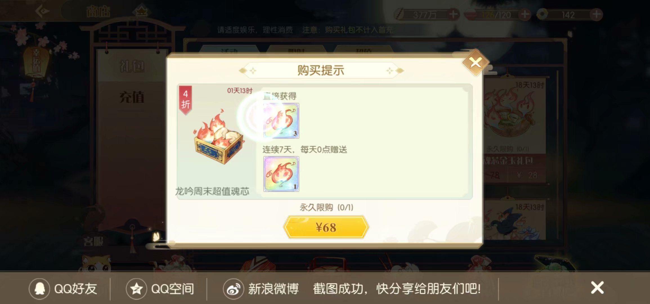The image size is (650, 304).
Task: Tap the ¥68 purchase button
Action: (326, 227)
